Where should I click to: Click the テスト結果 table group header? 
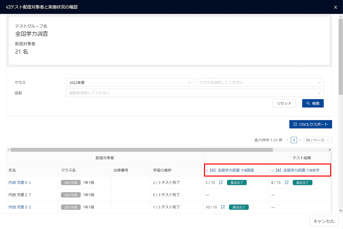(302, 158)
